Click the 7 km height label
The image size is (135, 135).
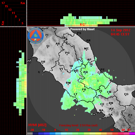19,20
